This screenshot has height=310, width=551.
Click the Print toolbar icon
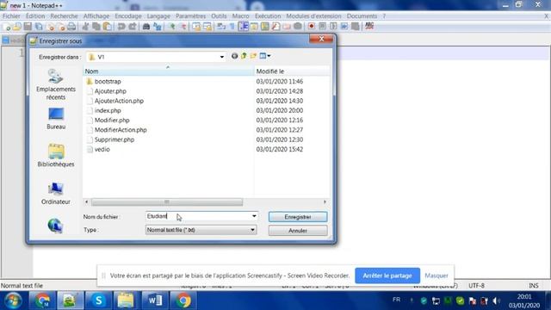(x=71, y=27)
